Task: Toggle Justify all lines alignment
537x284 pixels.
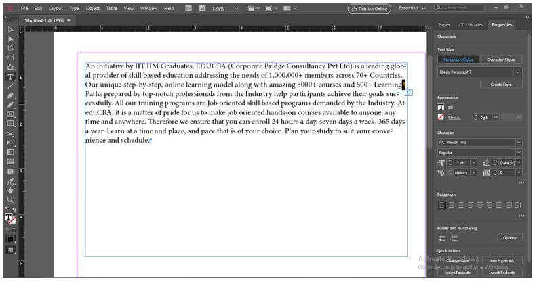Action: 498,205
